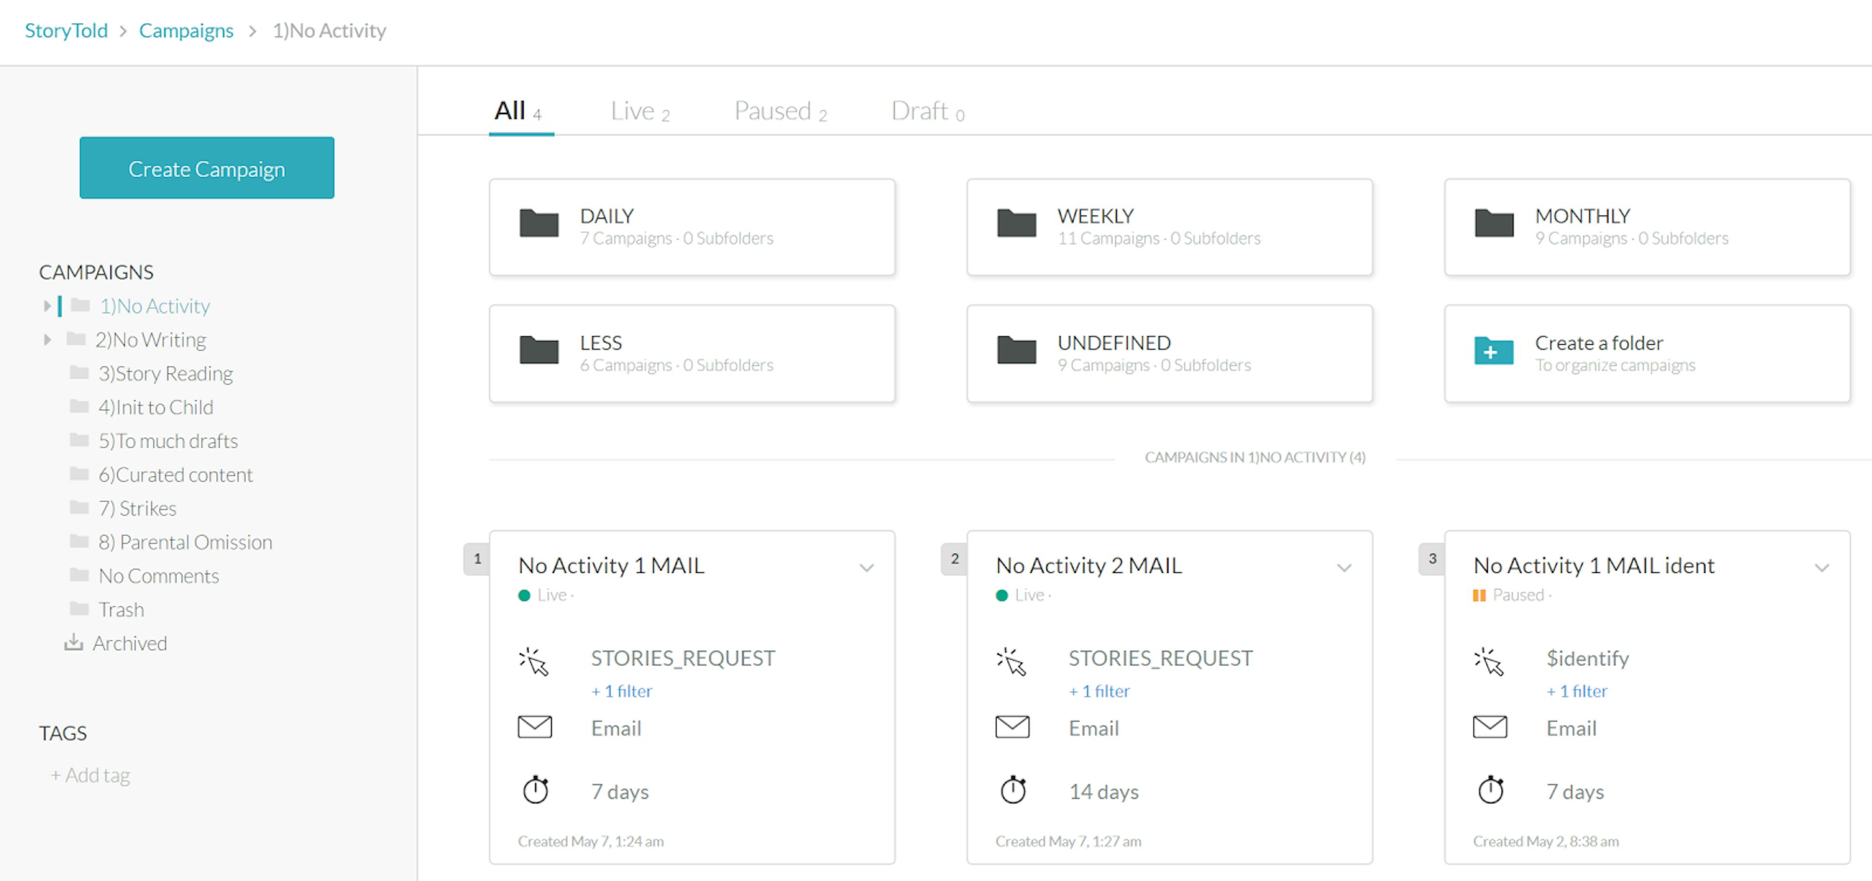
Task: Select 3)Story Reading in campaigns tree
Action: pyautogui.click(x=166, y=373)
